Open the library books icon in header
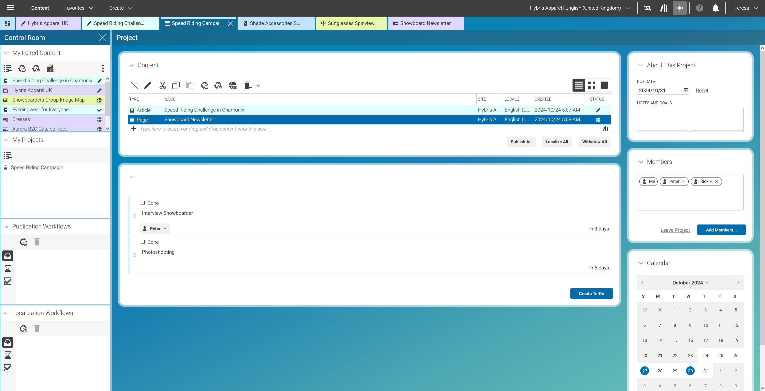The width and height of the screenshot is (765, 391). pos(663,8)
